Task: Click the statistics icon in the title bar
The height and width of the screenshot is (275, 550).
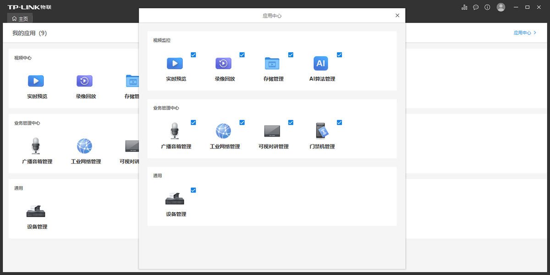Action: [x=464, y=7]
